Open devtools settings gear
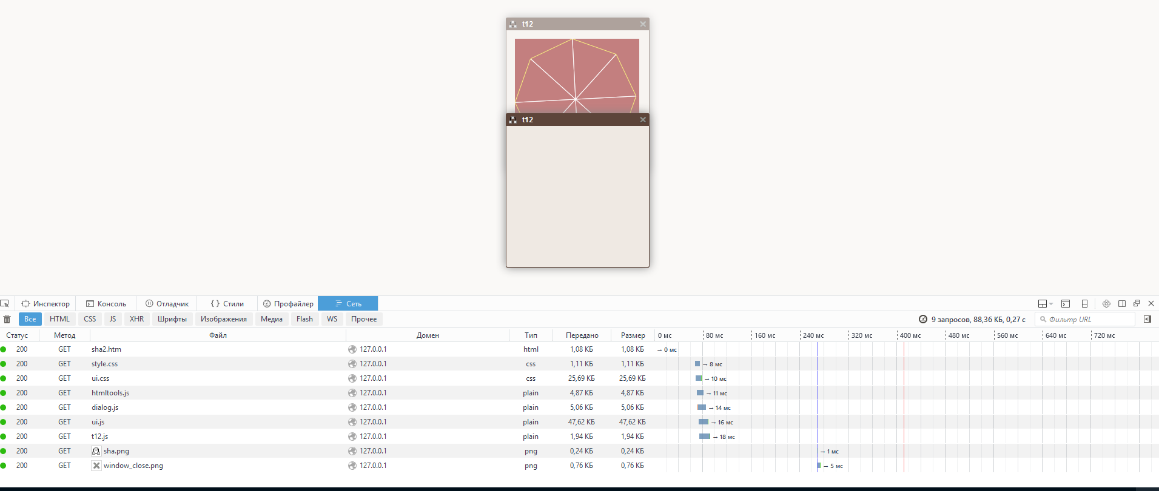This screenshot has height=491, width=1159. click(1106, 303)
